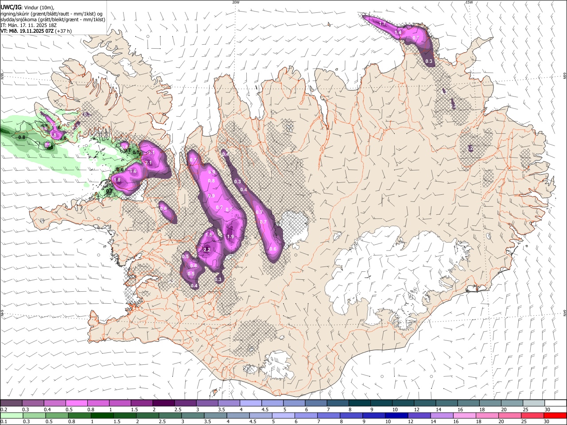
Task: Click the '(+37 h)' forecast offset text
Action: coord(64,31)
